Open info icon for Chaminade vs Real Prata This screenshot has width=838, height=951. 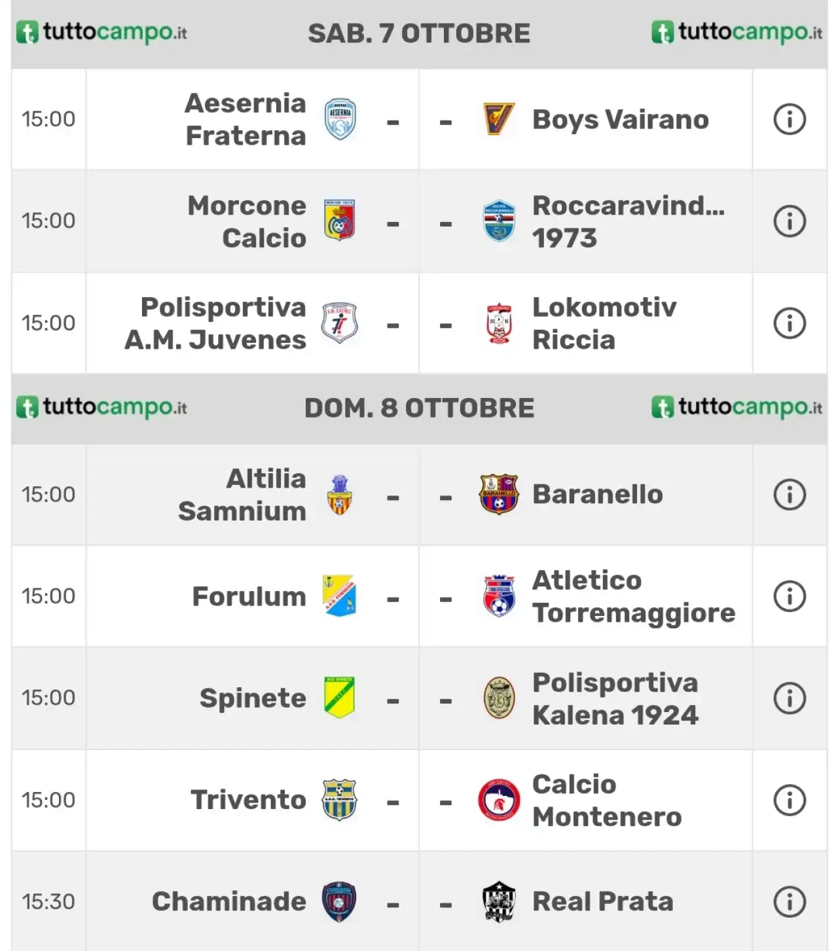[x=790, y=902]
